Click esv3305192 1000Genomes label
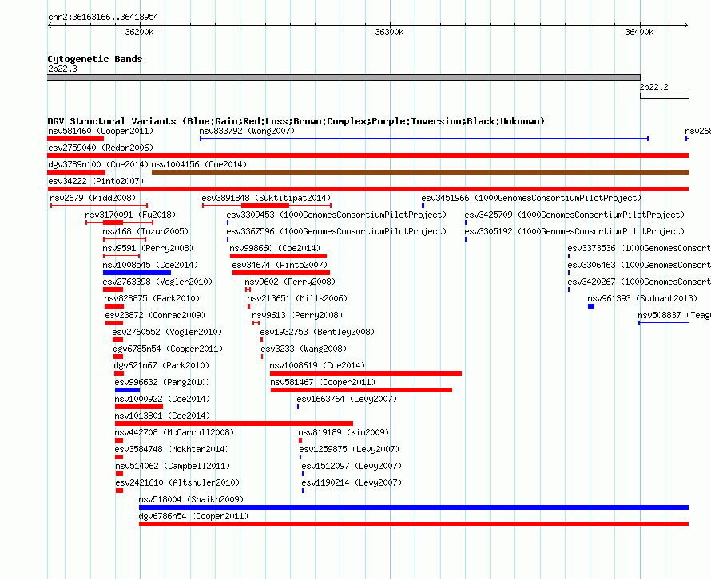 pos(574,232)
